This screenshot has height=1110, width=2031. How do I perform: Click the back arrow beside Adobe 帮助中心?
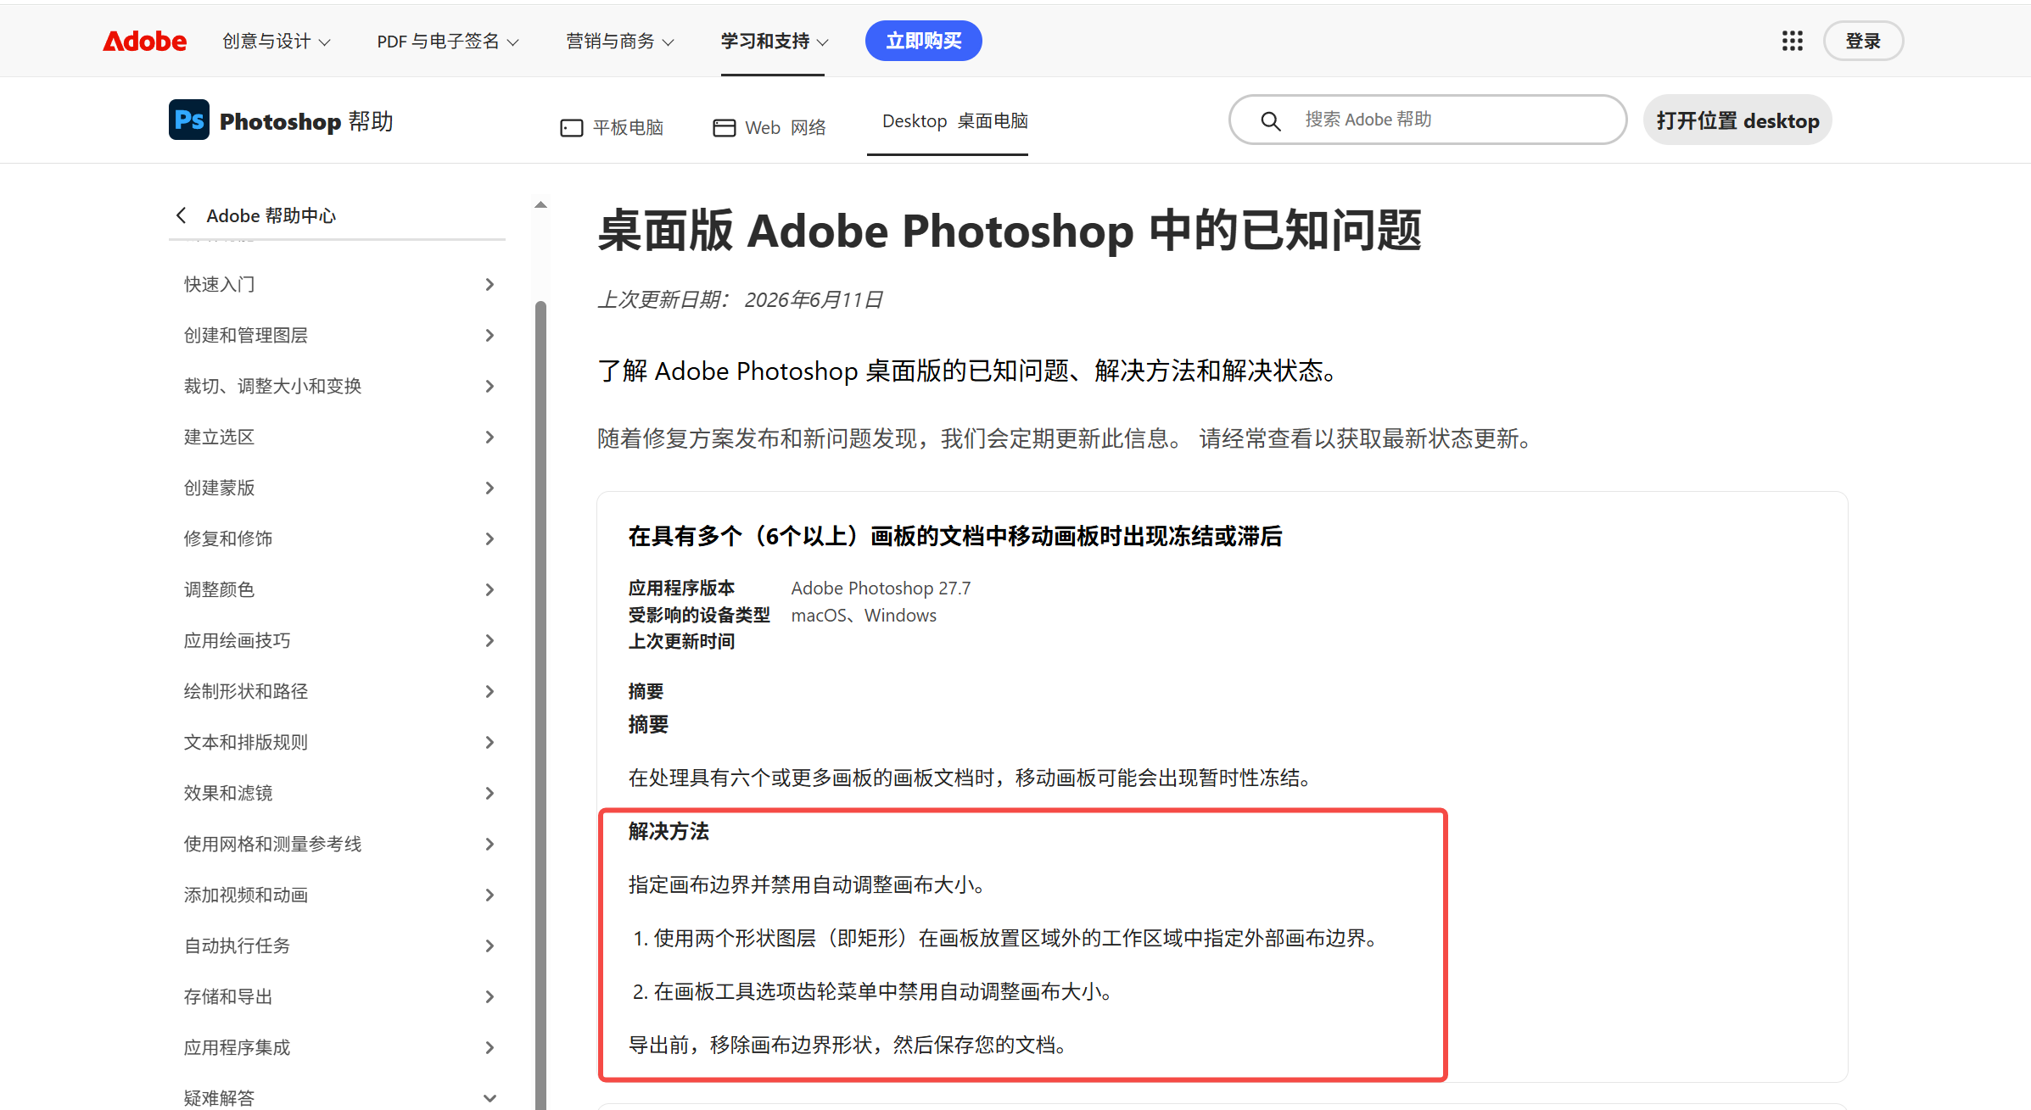(181, 215)
